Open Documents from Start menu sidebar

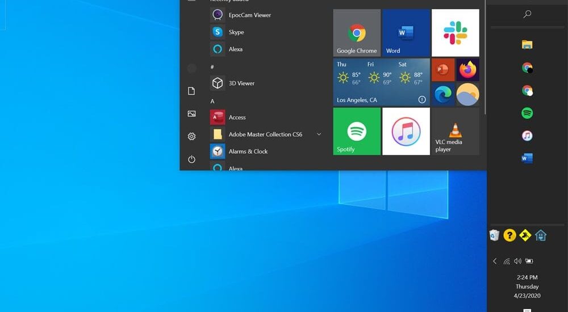coord(191,91)
